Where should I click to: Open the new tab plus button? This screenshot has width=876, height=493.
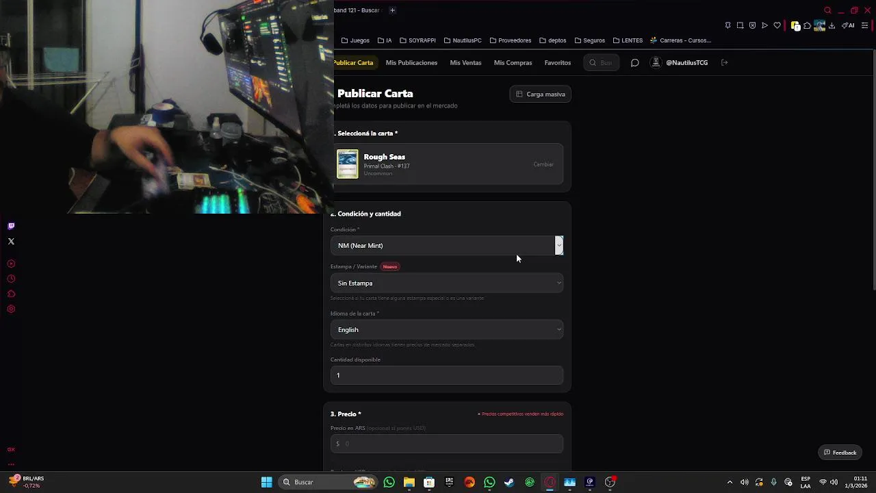(392, 10)
